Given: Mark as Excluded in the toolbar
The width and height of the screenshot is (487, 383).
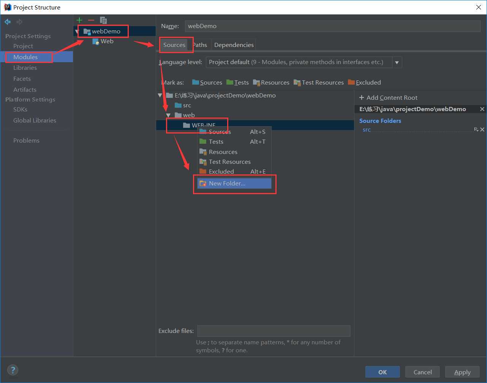Looking at the screenshot, I should [364, 82].
